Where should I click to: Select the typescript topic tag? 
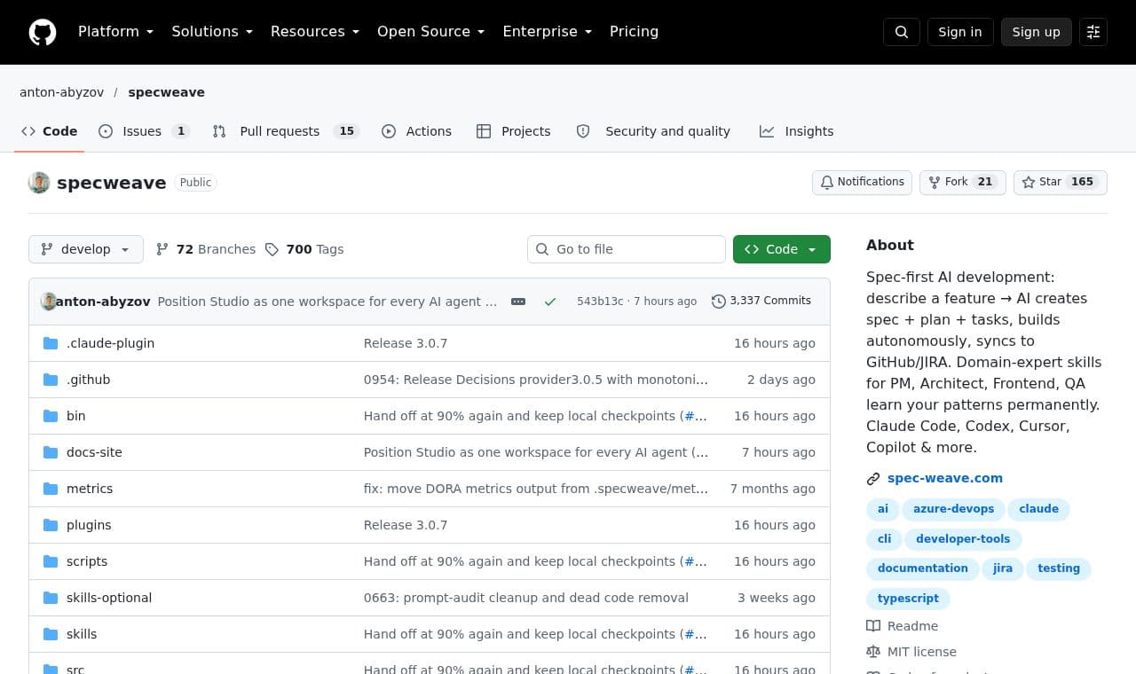tap(908, 599)
